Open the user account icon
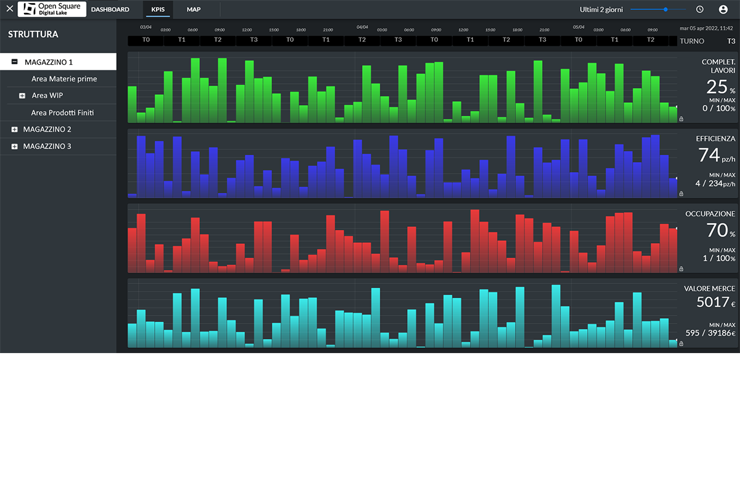This screenshot has width=740, height=493. tap(723, 9)
